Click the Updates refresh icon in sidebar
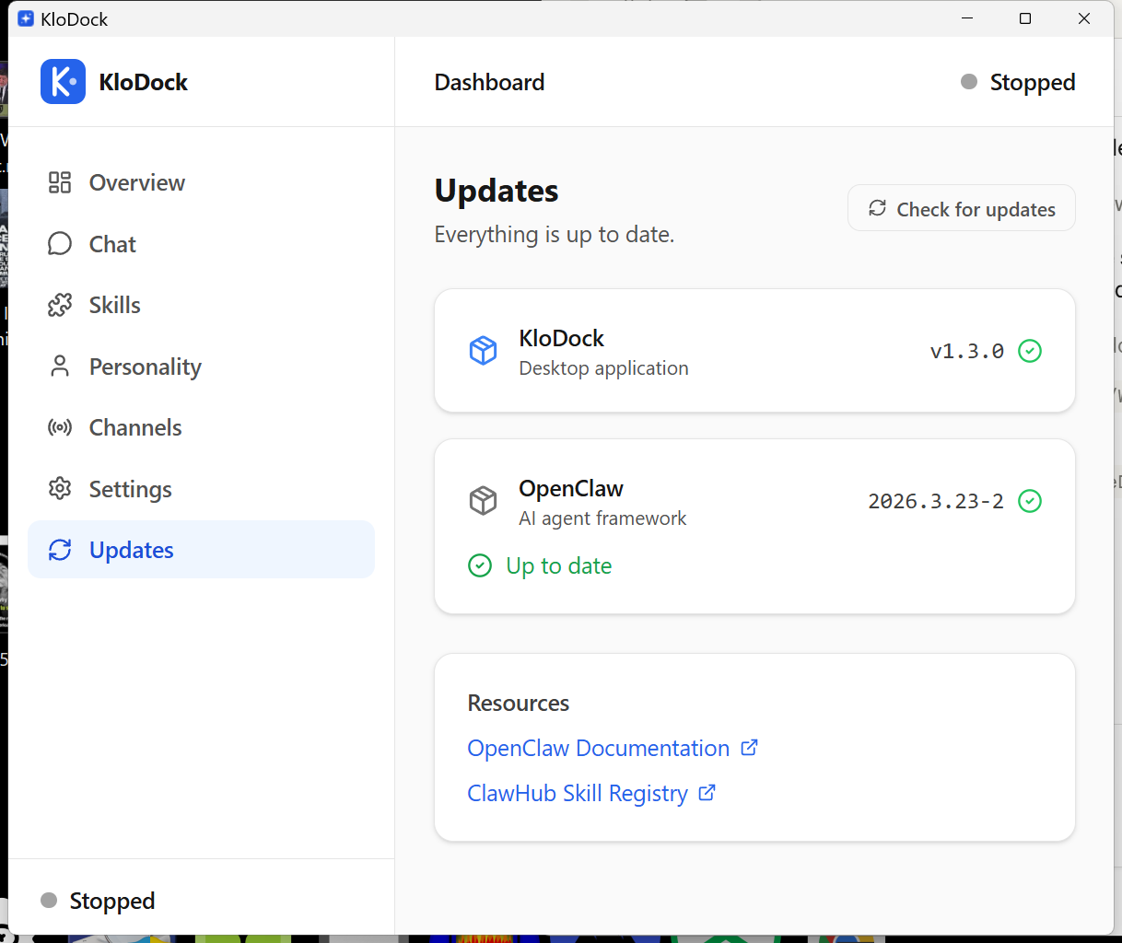This screenshot has height=943, width=1122. (x=59, y=550)
